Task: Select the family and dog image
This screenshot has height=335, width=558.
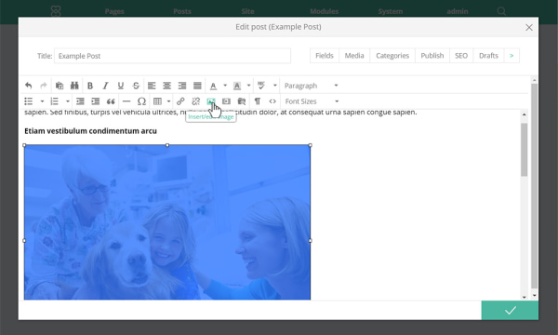Action: 167,222
